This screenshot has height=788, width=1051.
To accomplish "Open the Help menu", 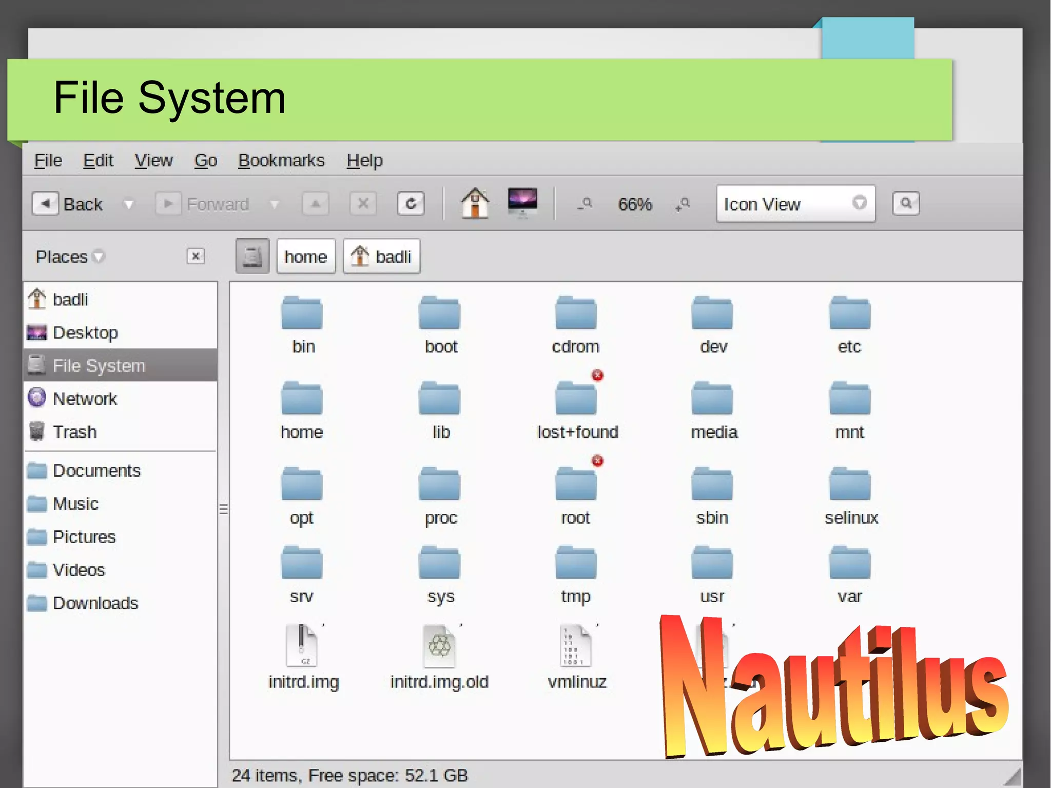I will point(364,161).
